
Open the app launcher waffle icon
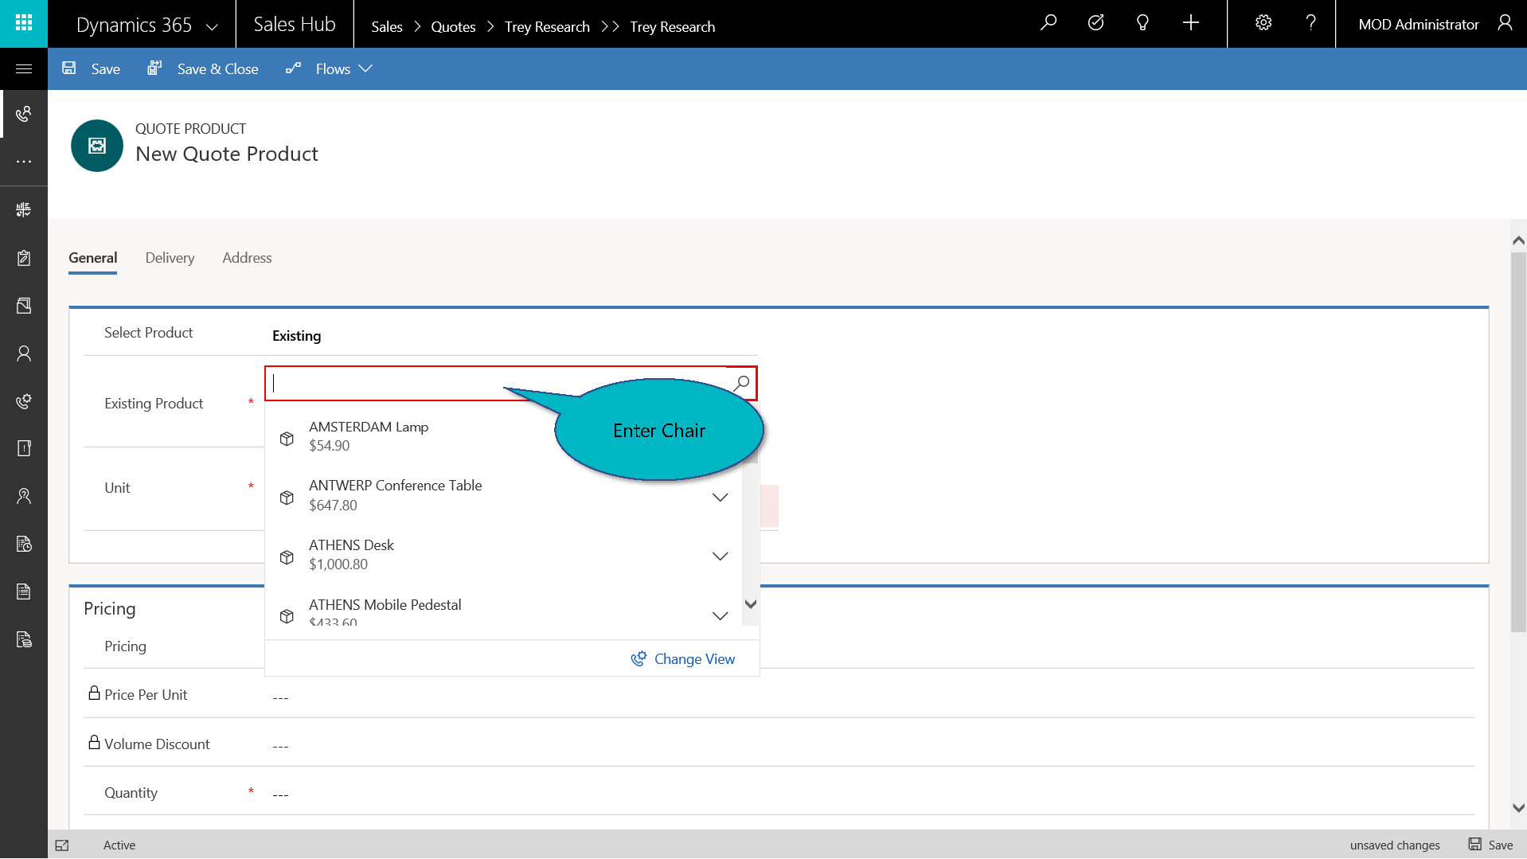click(x=24, y=23)
